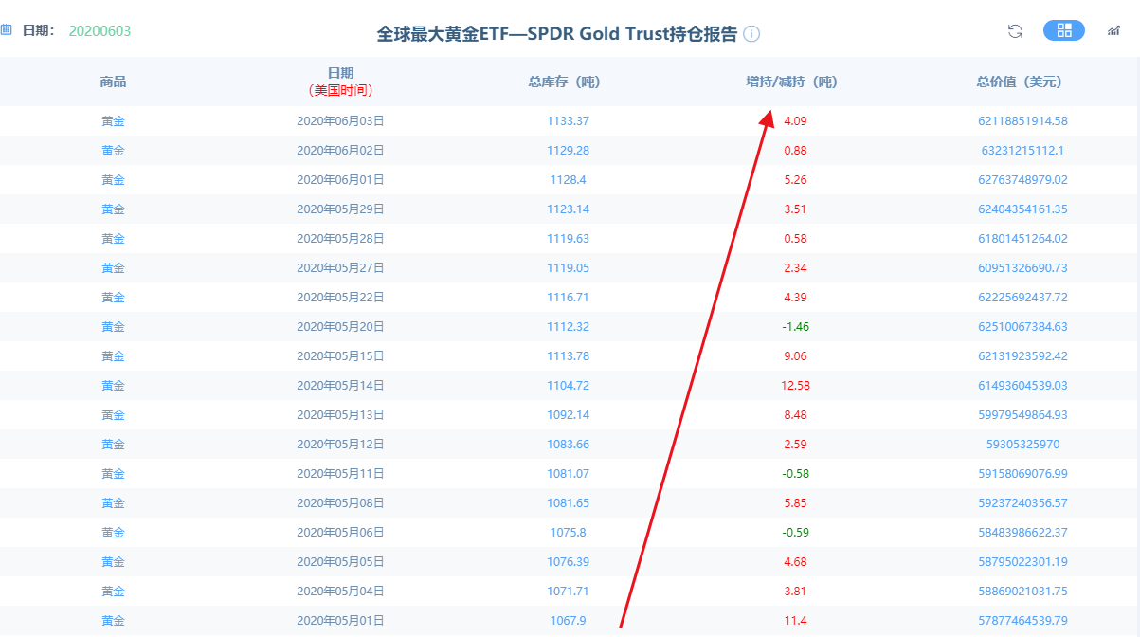This screenshot has height=637, width=1140.
Task: Open the 黄金 link in the 2020年06月03日 row
Action: click(113, 121)
